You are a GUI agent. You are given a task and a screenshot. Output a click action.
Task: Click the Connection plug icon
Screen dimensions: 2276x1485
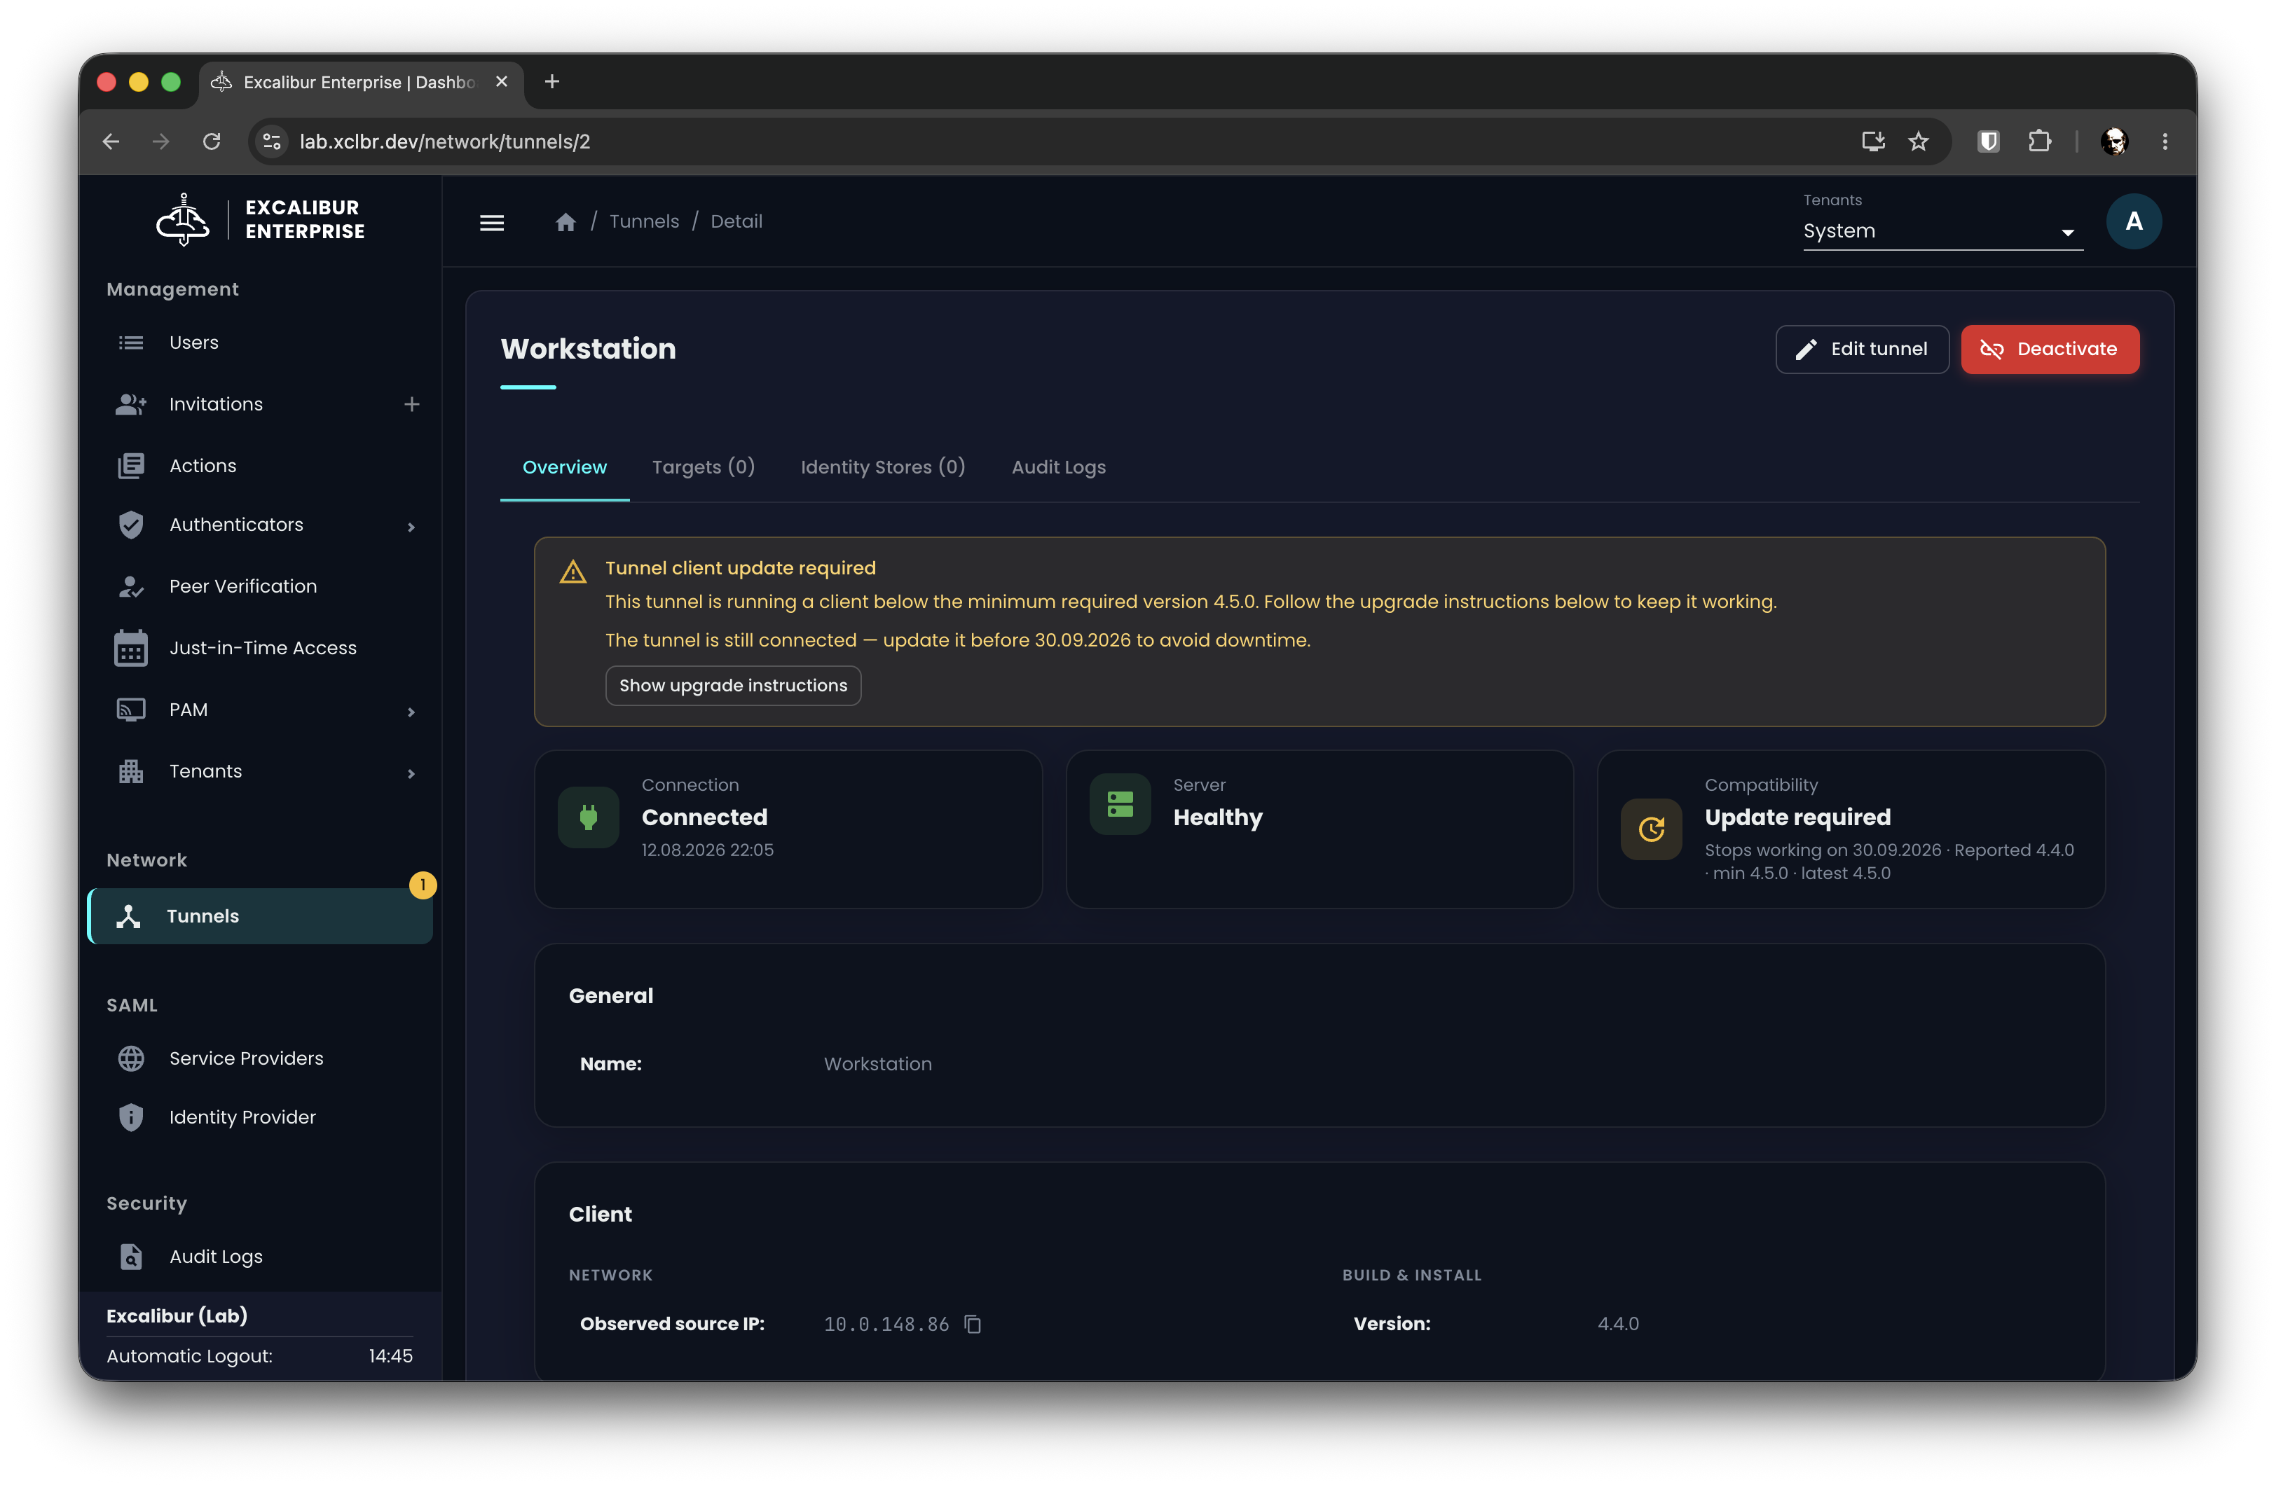point(588,817)
